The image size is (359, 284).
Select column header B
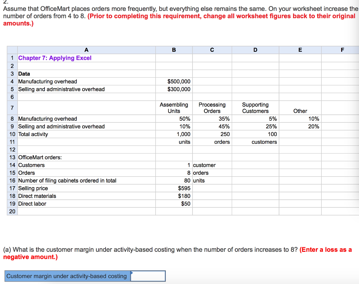click(x=174, y=50)
